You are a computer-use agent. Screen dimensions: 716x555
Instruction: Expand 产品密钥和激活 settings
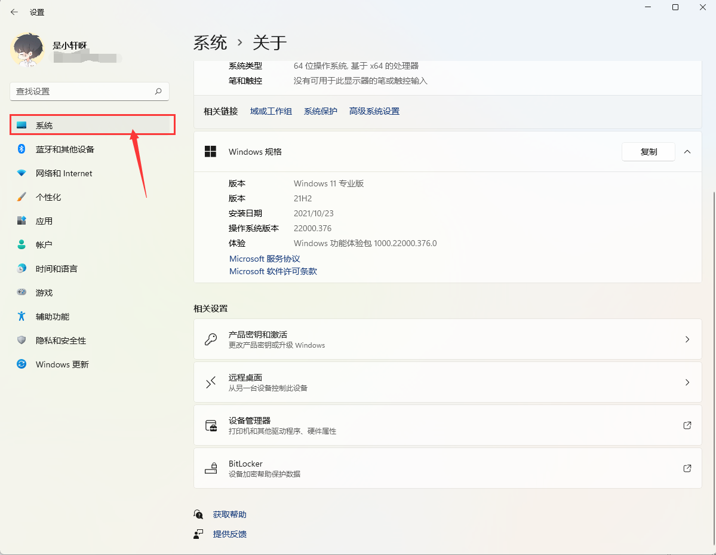448,339
